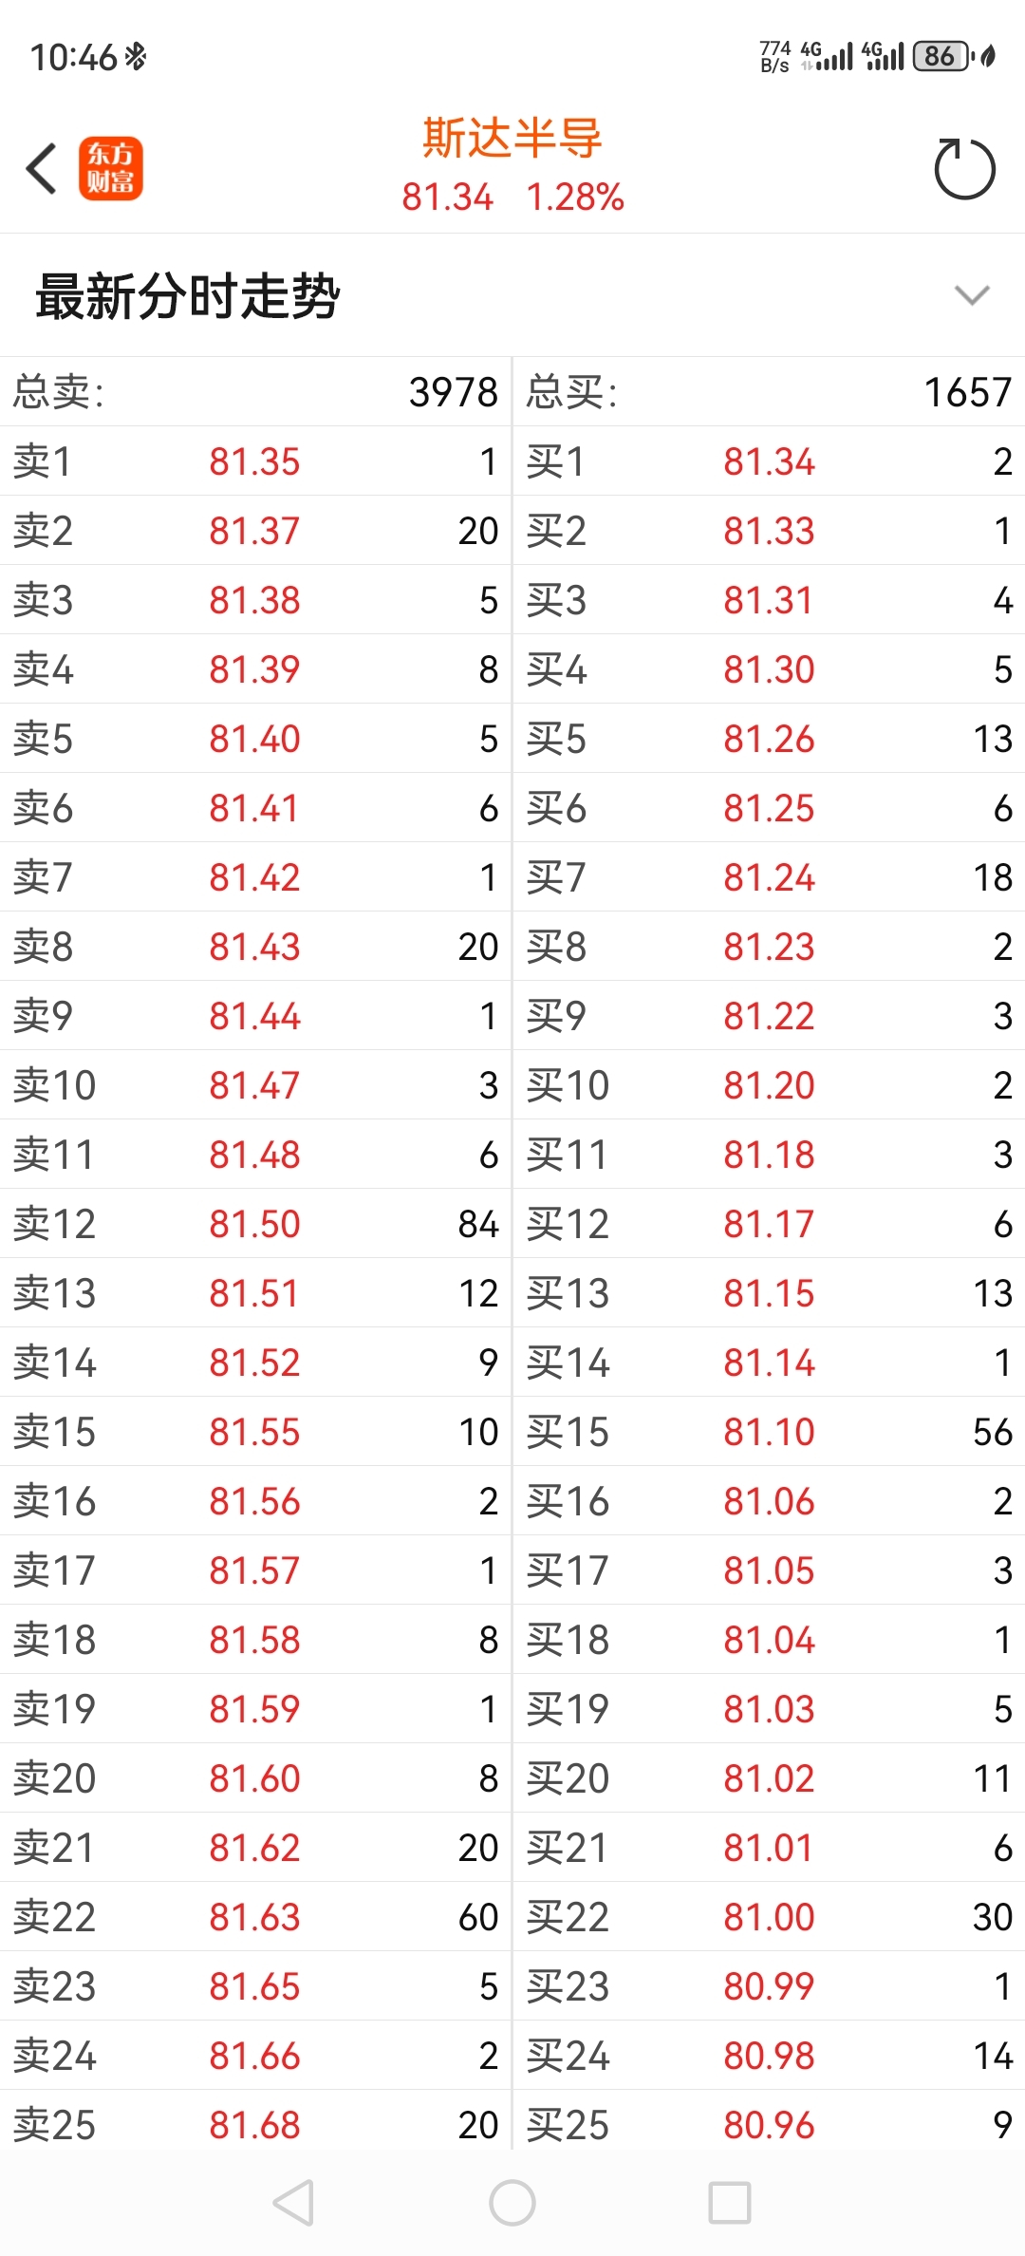Tap the battery indicator in status bar
The image size is (1025, 2256).
coord(942,56)
